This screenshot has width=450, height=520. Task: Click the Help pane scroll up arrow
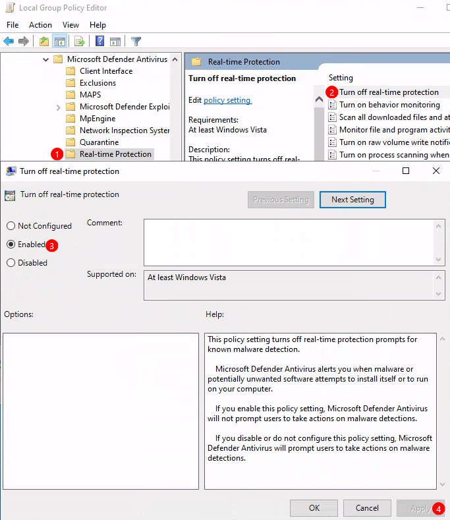pos(442,339)
